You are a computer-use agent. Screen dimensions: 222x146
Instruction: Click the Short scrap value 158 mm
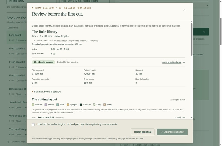(88, 83)
